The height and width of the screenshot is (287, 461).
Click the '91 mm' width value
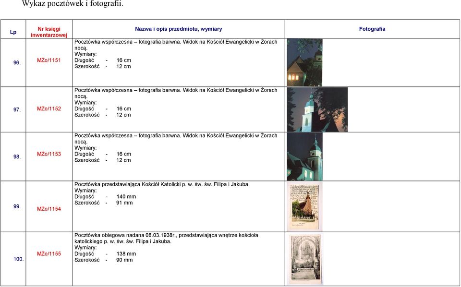(124, 203)
